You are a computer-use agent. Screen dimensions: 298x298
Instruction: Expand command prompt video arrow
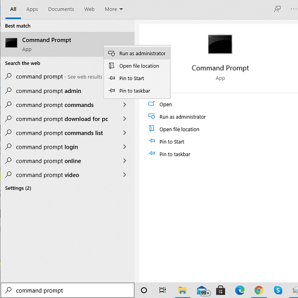coord(125,175)
